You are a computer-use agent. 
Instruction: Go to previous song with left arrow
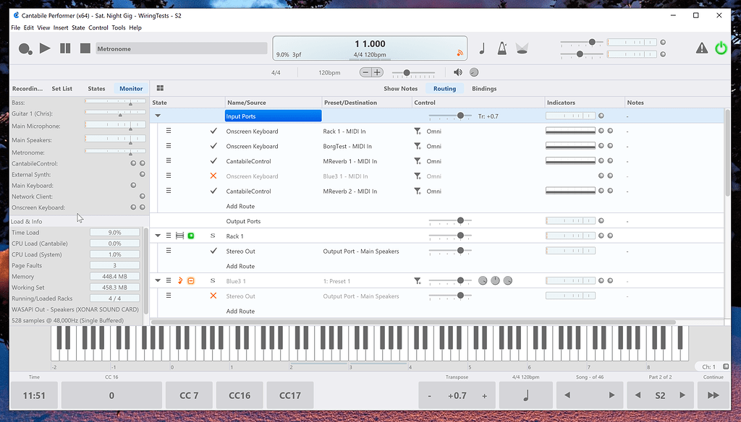(567, 395)
